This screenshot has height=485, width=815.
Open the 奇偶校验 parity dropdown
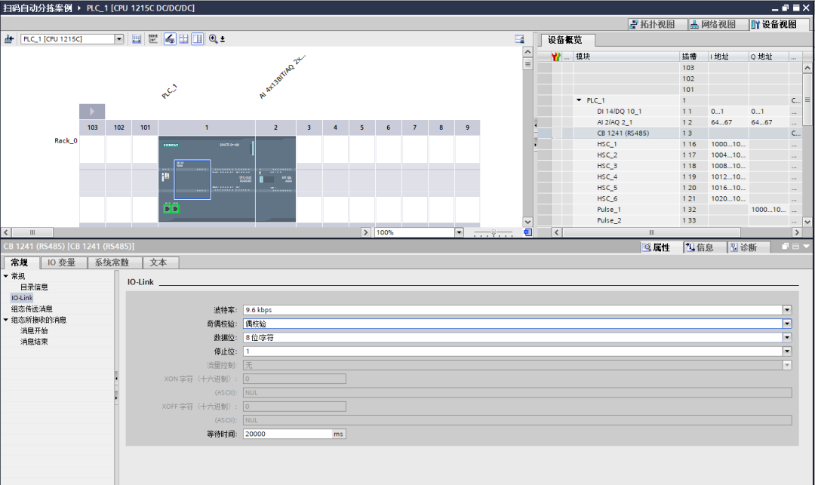point(787,324)
